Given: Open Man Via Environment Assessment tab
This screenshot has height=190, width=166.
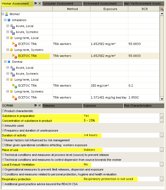Looking at the screenshot, I should tap(144, 4).
